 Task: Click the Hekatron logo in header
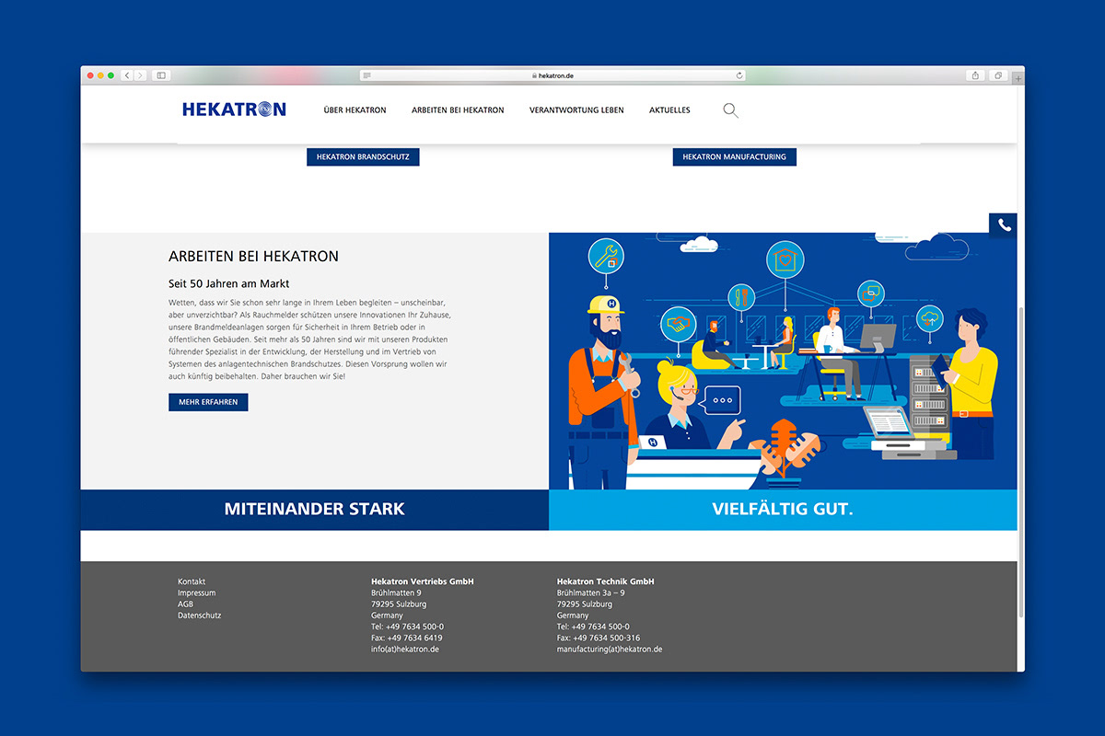click(x=234, y=109)
